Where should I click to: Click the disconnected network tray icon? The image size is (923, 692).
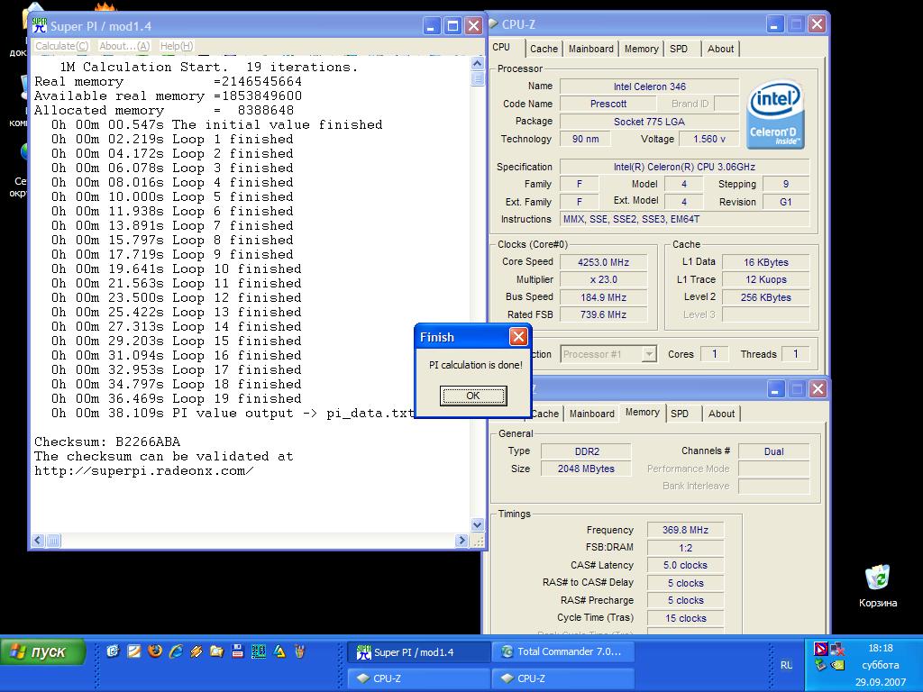click(x=837, y=649)
